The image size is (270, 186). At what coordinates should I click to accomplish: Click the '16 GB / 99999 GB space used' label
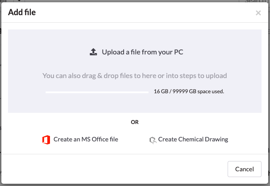(x=189, y=91)
